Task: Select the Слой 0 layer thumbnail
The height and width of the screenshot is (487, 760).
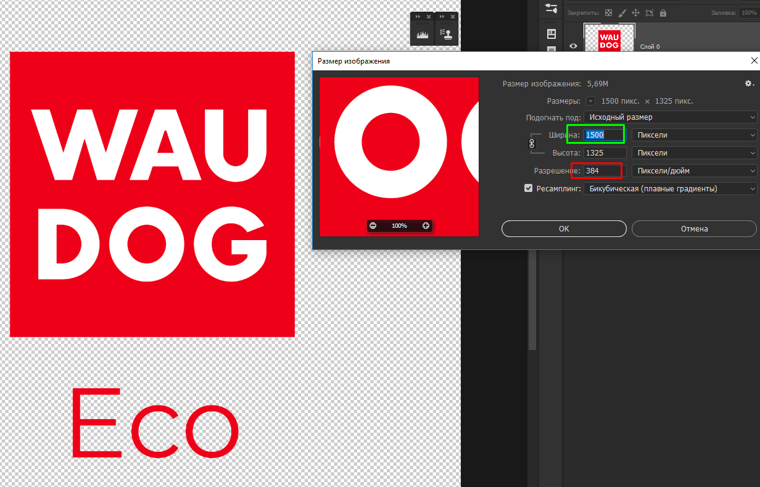Action: point(609,38)
